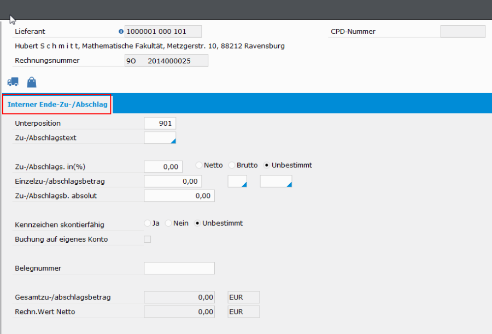Viewport: 492px width, 334px height.
Task: Select Unbestimmt for Kennzeichen skontierfähig
Action: 197,223
